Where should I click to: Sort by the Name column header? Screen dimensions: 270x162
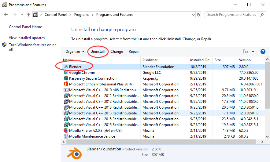click(x=101, y=60)
